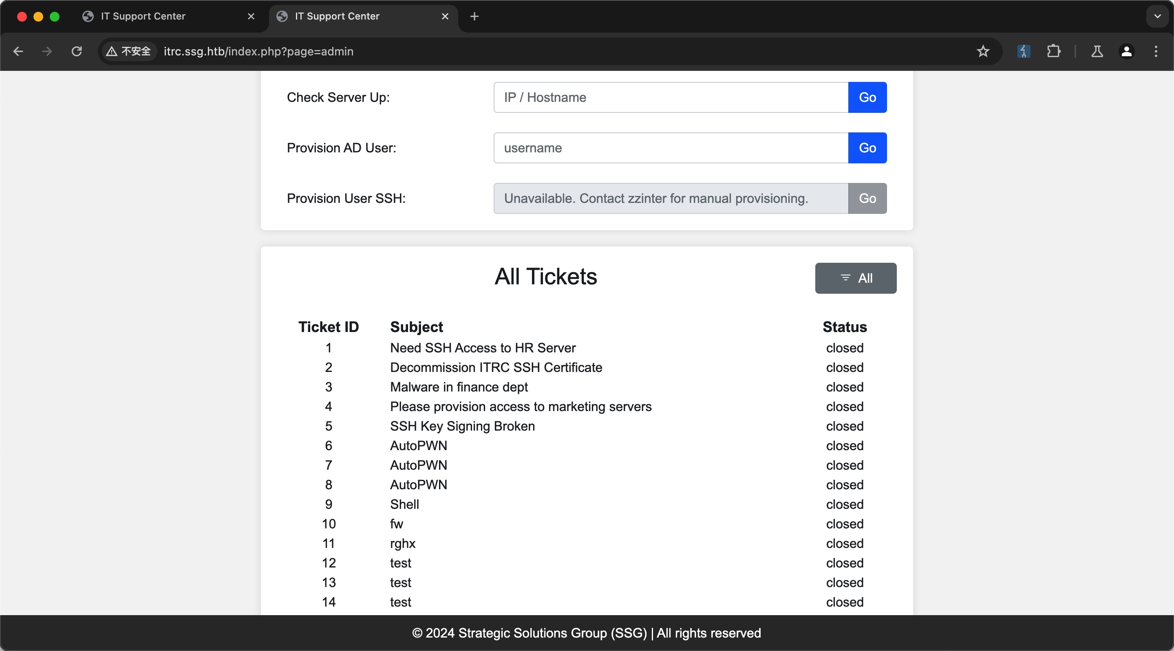1174x651 pixels.
Task: Open the extensions puzzle icon
Action: point(1053,51)
